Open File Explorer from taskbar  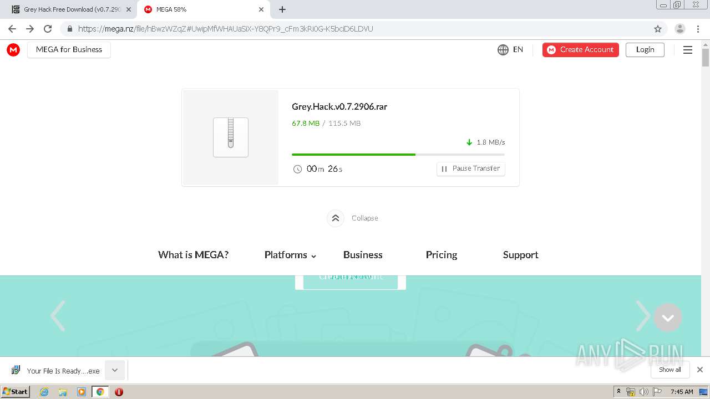(63, 392)
